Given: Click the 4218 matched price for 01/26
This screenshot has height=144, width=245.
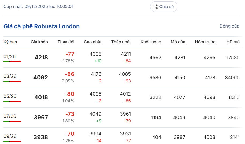Looking at the screenshot, I should (41, 58).
